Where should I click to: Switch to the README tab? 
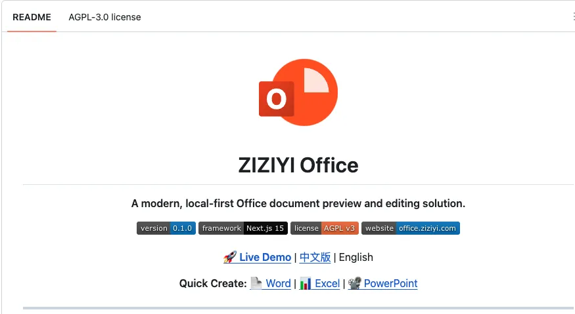(x=32, y=17)
